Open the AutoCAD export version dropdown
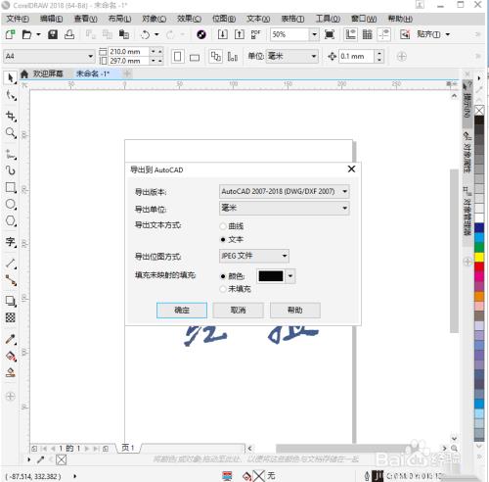489x482 pixels. tap(284, 191)
